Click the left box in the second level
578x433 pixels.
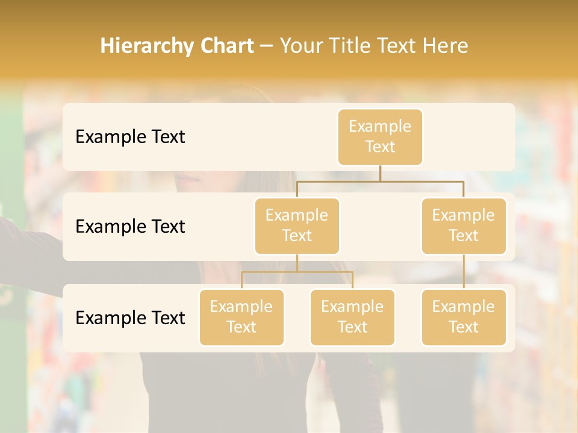(297, 226)
